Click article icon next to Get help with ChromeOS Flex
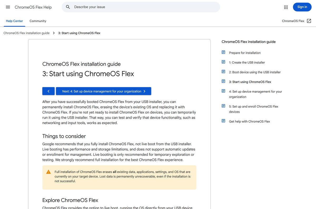 click(223, 121)
